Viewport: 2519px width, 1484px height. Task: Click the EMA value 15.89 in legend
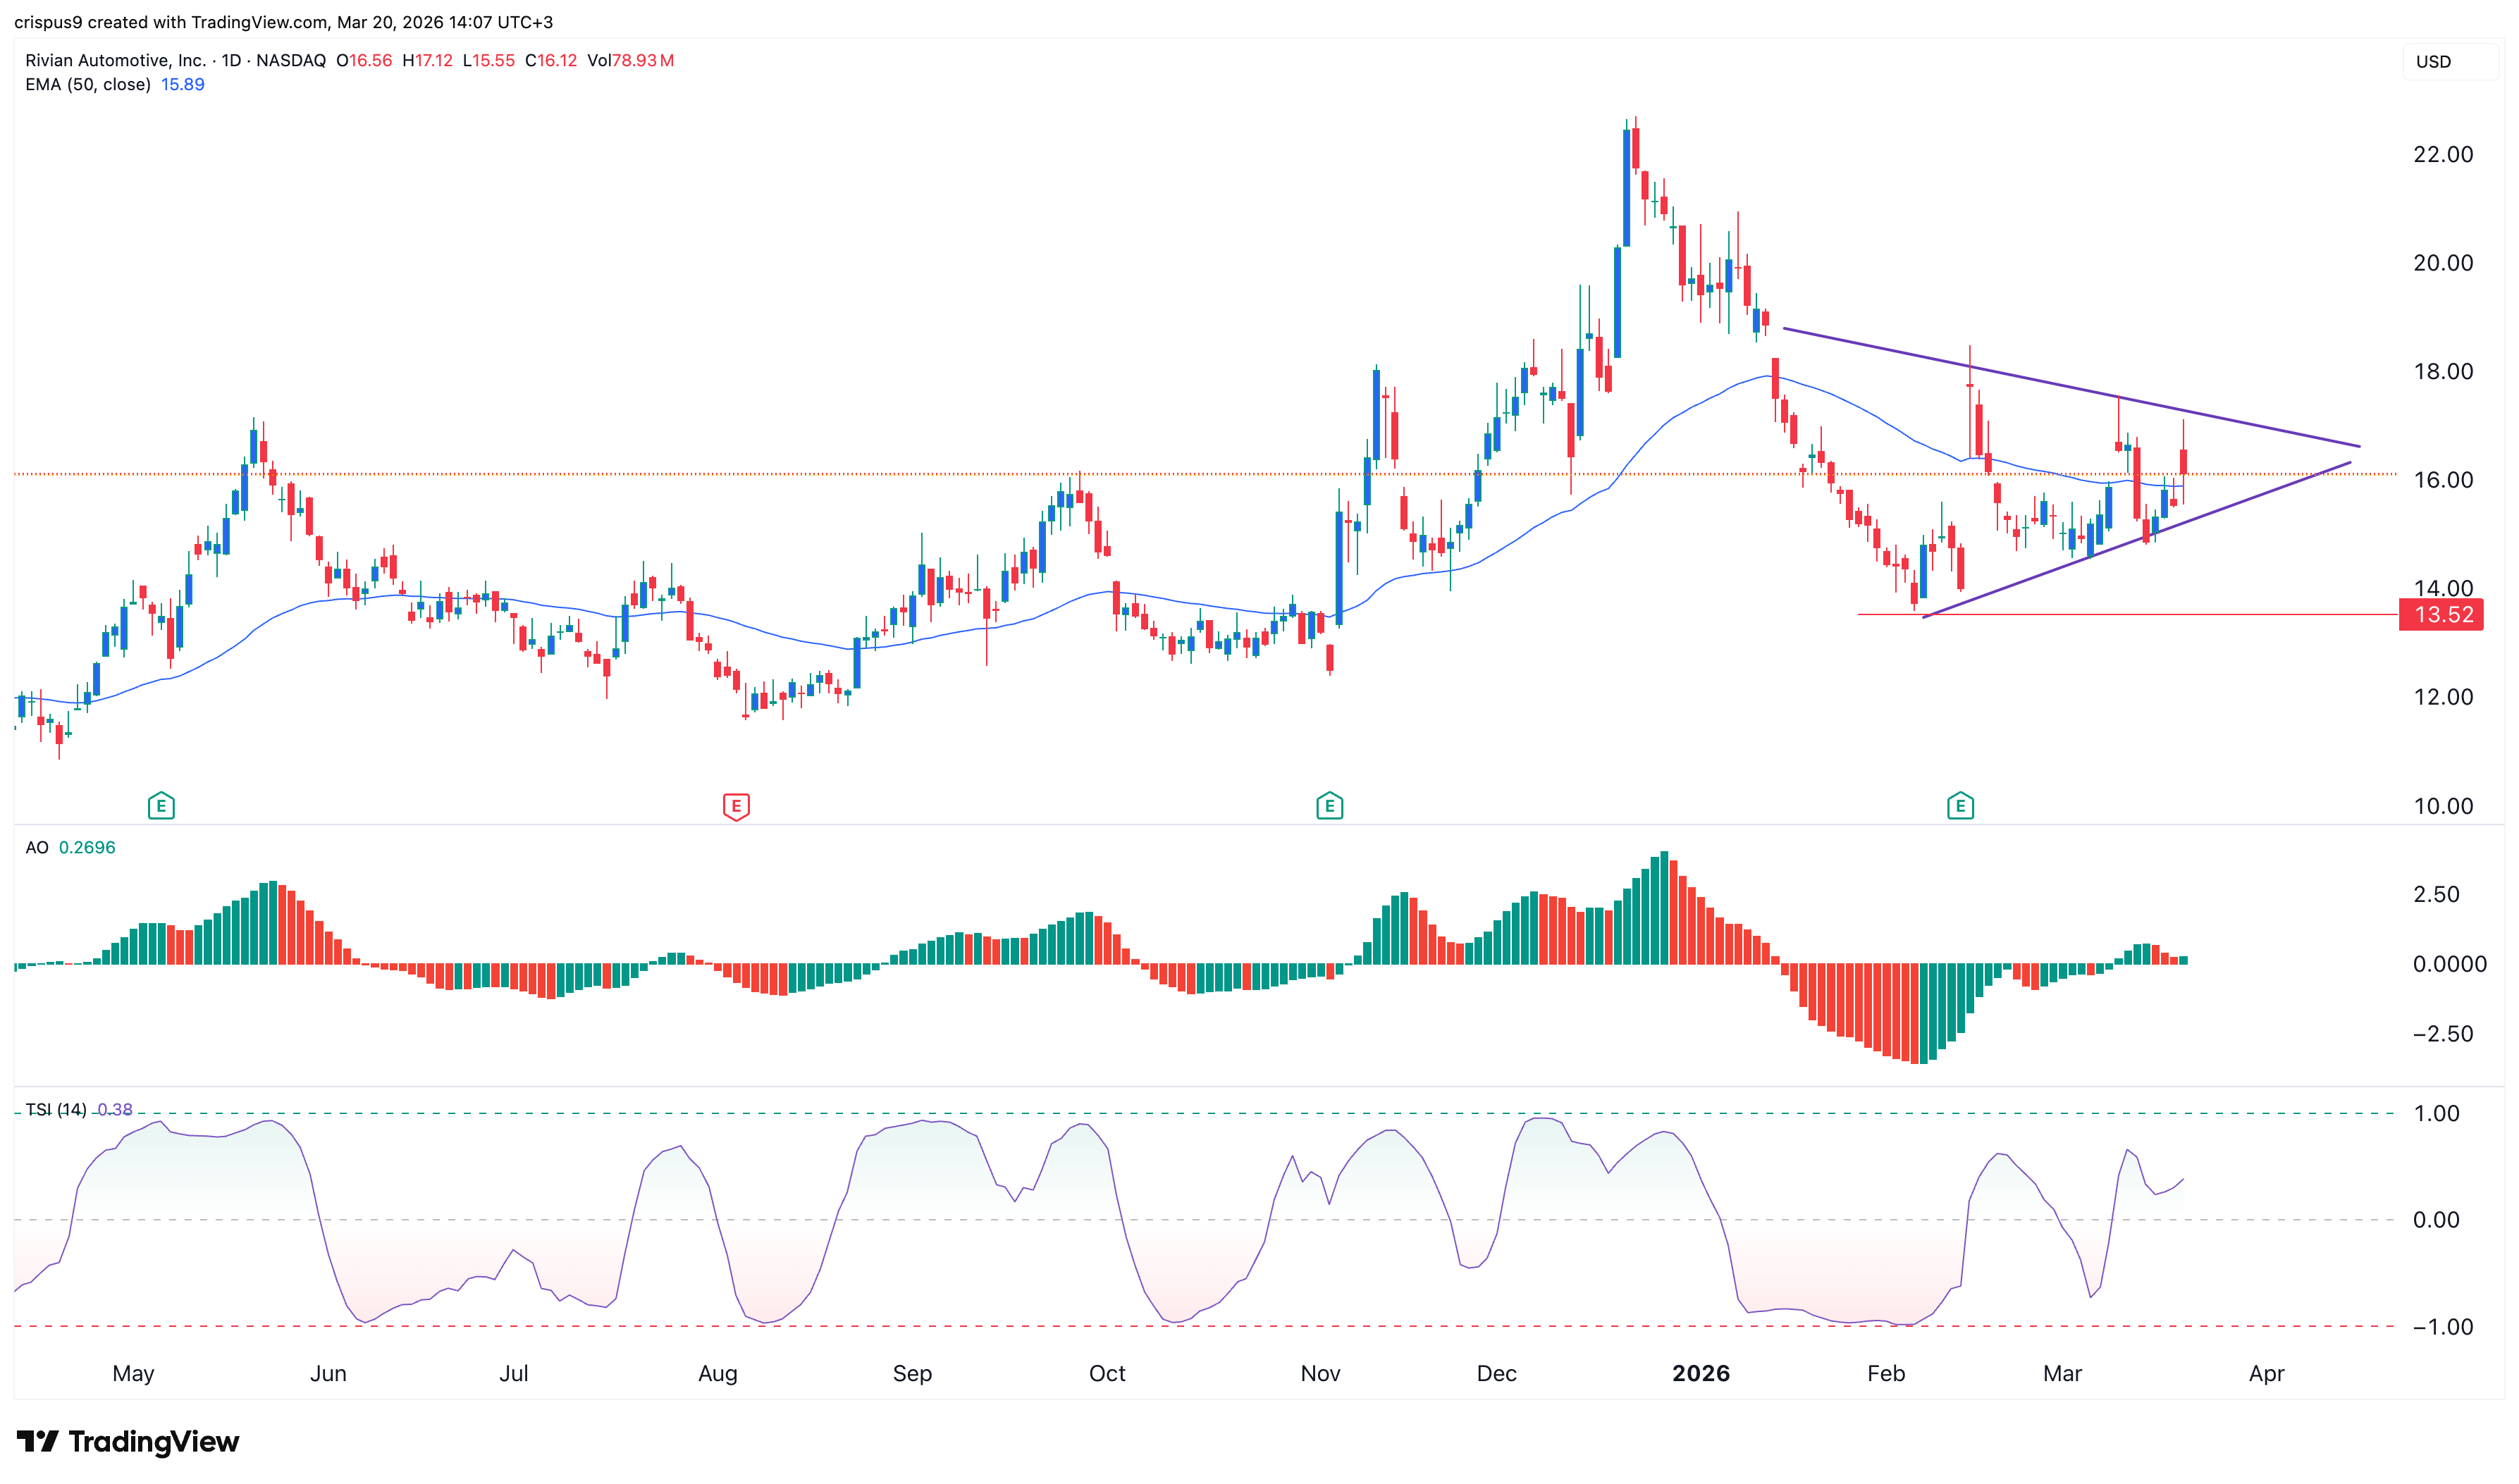pos(183,84)
